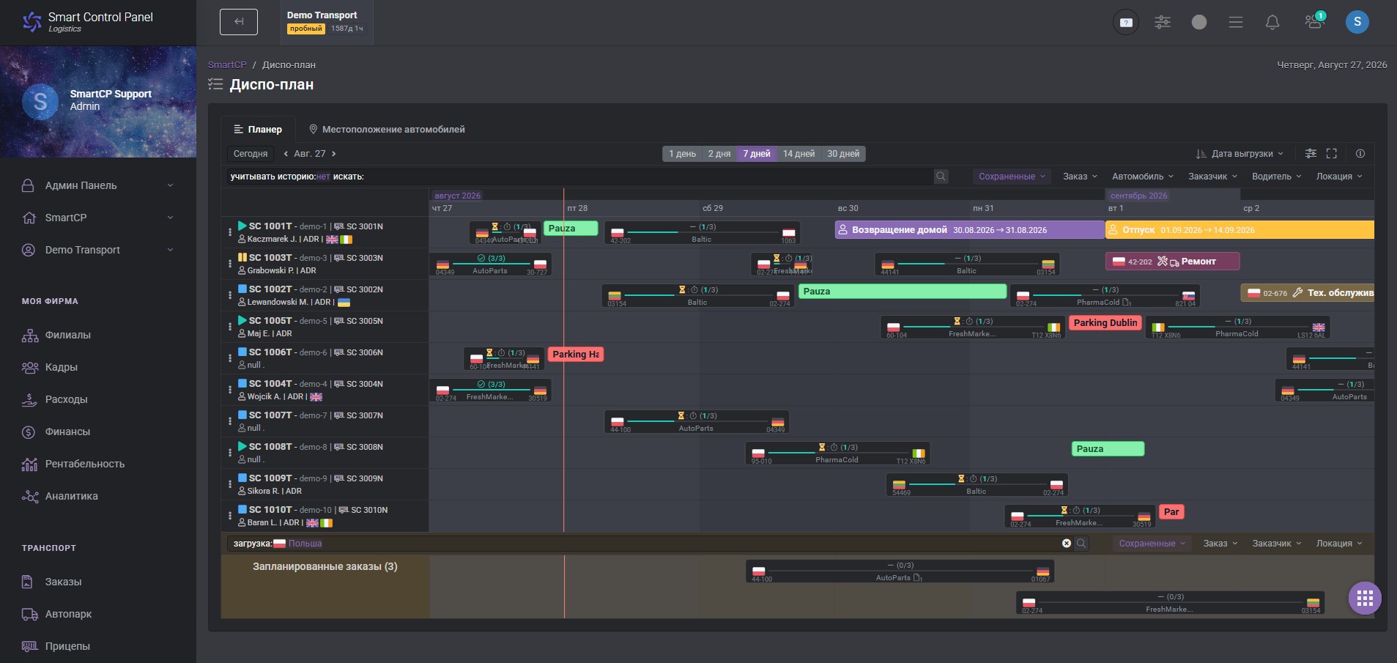Select the 2 дня range
Viewport: 1397px width, 663px height.
click(719, 154)
